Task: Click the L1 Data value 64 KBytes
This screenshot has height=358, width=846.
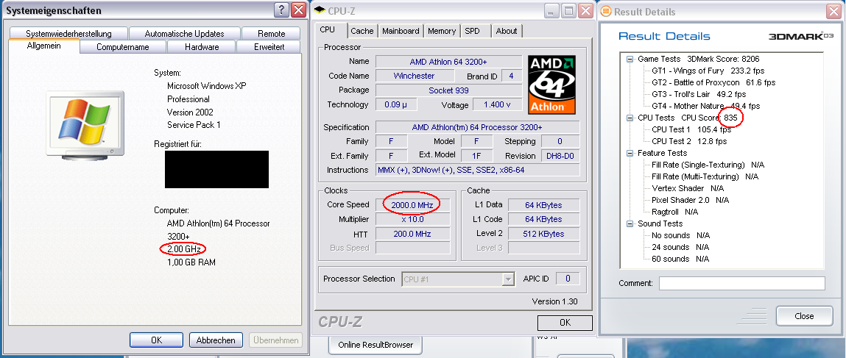Action: tap(543, 204)
